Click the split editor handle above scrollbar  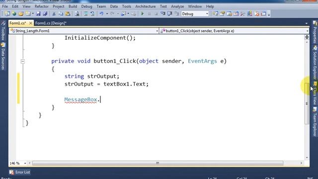coord(307,37)
